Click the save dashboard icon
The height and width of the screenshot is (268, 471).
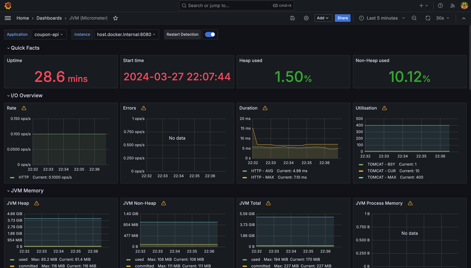293,18
